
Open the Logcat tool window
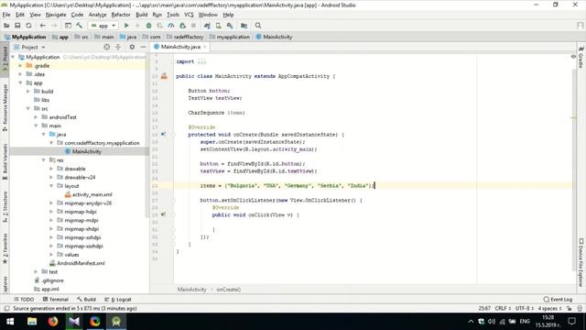coord(118,300)
